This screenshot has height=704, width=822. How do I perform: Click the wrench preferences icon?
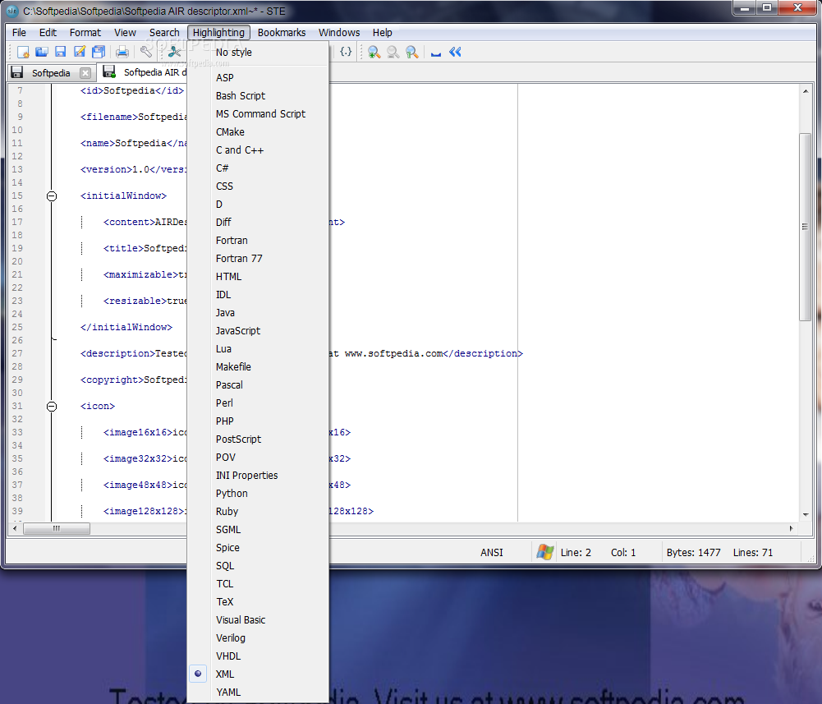[x=145, y=52]
